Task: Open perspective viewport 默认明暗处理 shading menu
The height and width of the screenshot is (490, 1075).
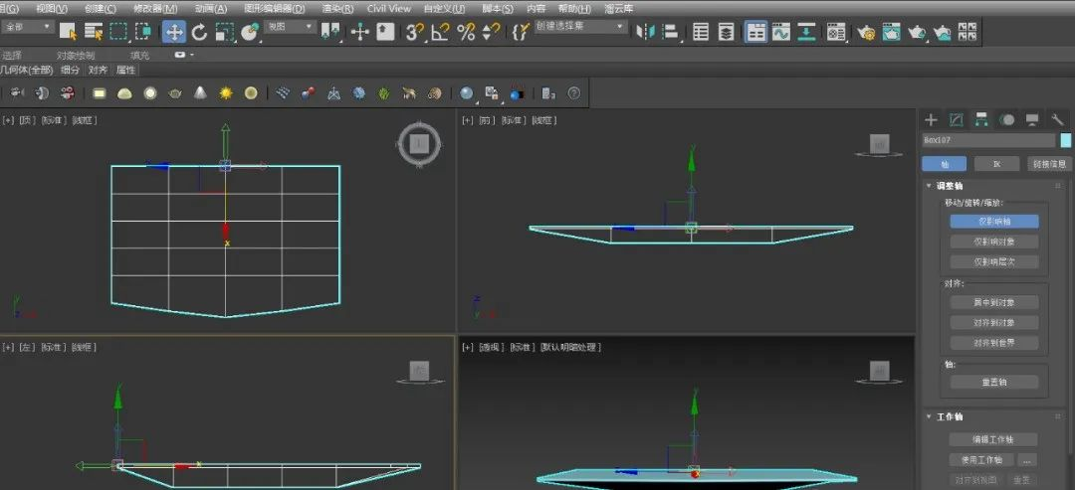Action: (x=570, y=348)
